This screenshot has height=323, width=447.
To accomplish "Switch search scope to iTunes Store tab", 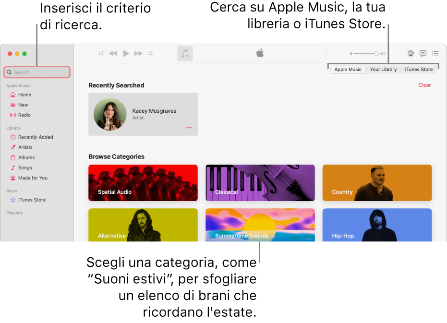I will point(419,69).
